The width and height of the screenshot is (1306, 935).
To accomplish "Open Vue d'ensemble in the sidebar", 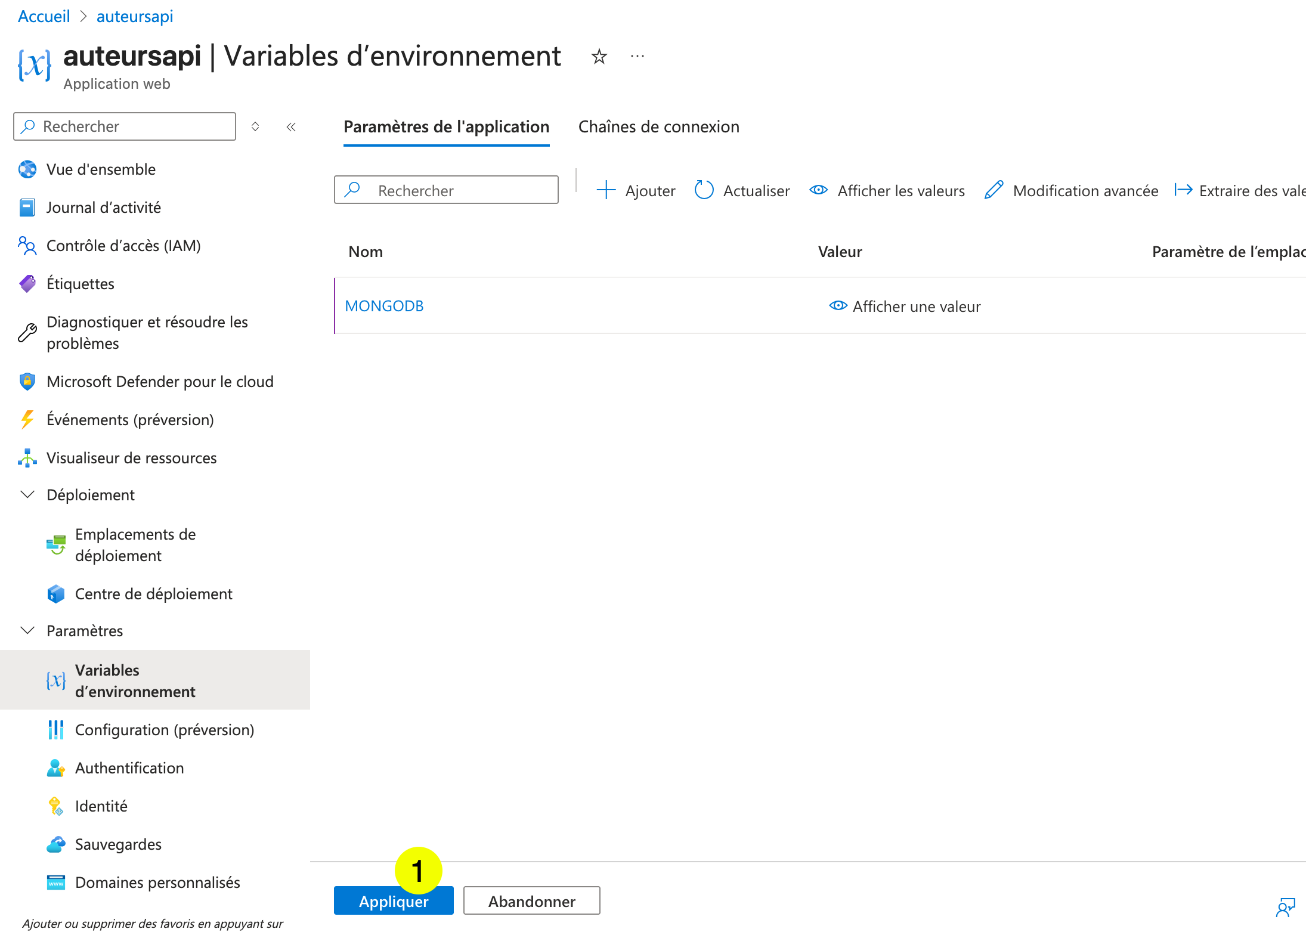I will tap(100, 169).
